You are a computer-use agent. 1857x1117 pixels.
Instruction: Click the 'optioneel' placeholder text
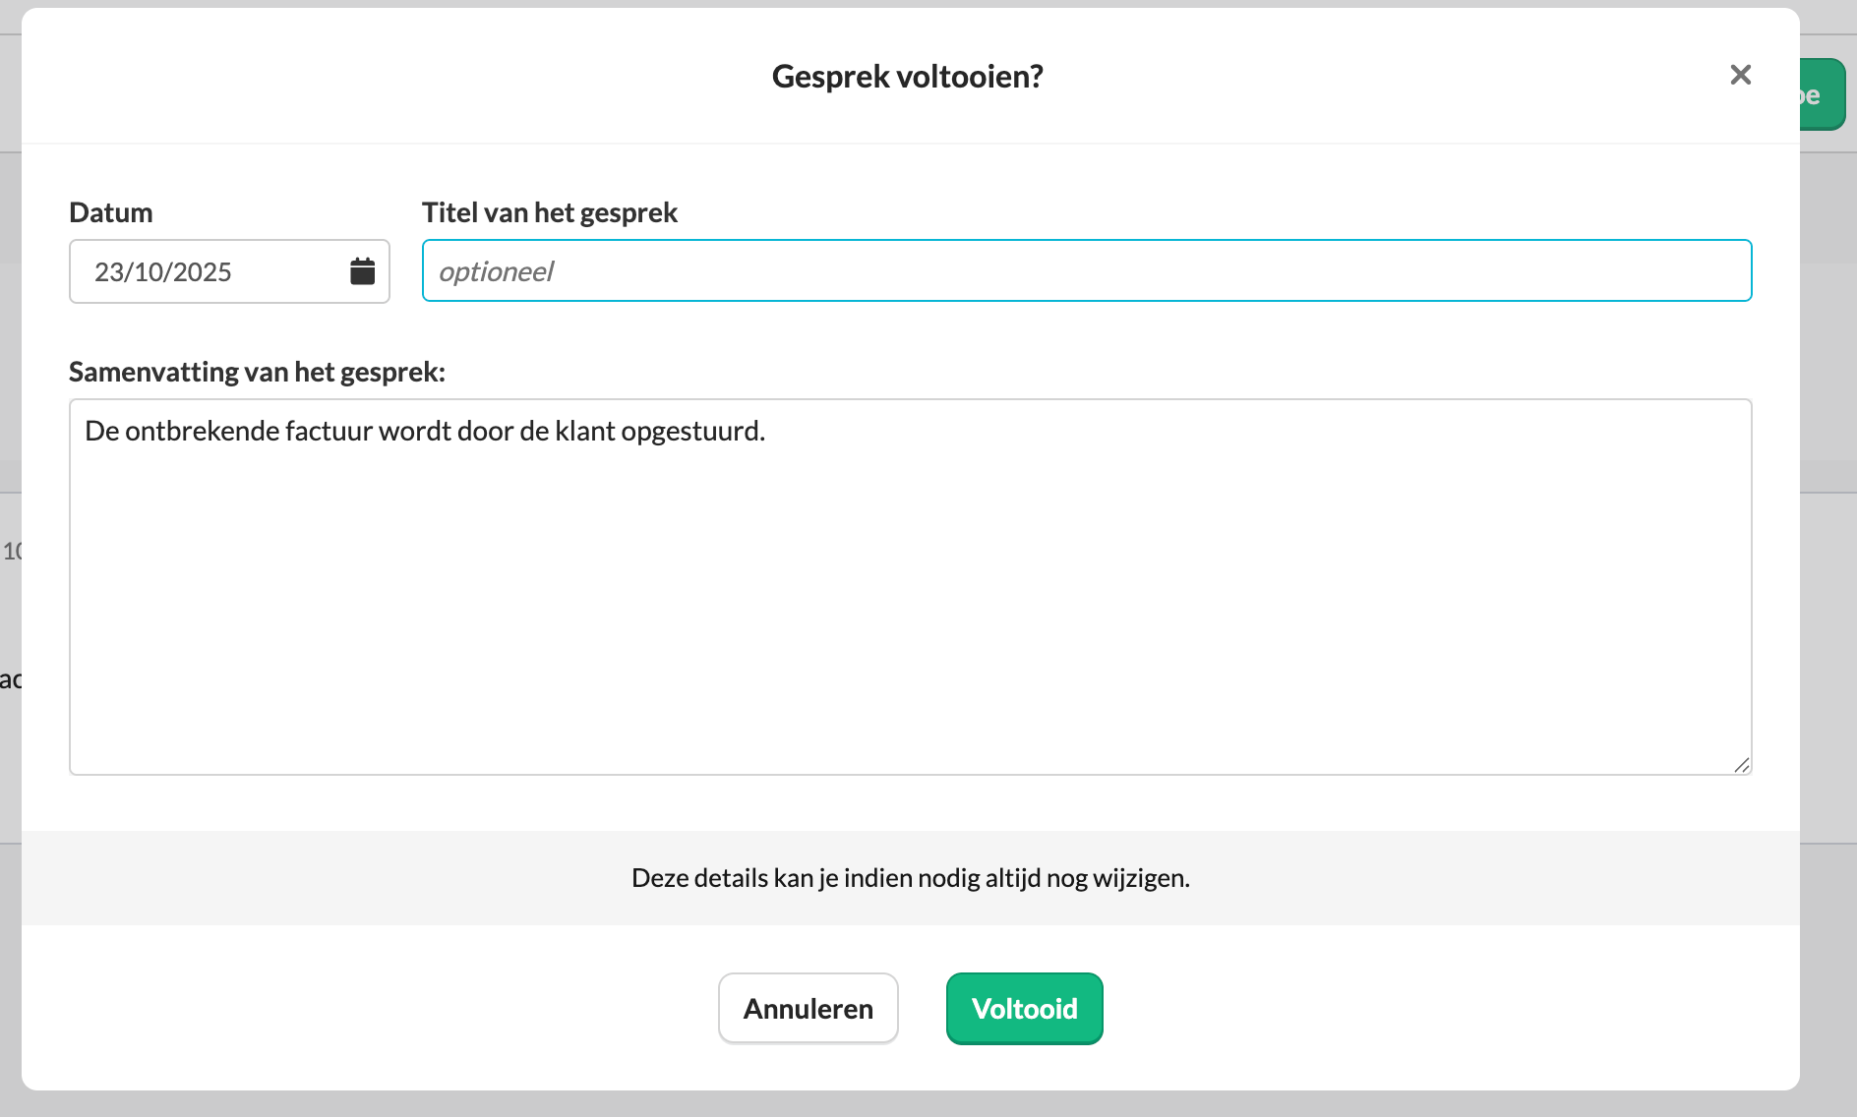(496, 271)
